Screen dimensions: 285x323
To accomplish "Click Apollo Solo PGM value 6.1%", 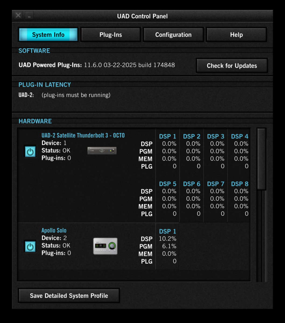I will [x=169, y=246].
